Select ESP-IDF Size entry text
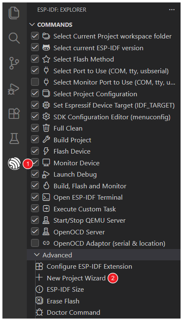The height and width of the screenshot is (321, 183). point(65,290)
